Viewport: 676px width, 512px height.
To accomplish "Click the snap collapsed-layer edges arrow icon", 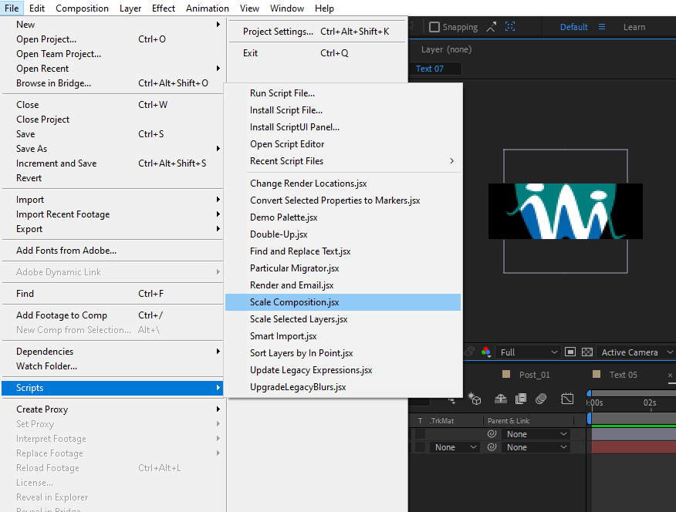I will click(491, 27).
